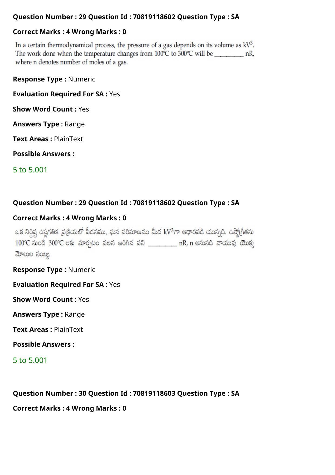
Task: Click the second Show Word Count Yes line
Action: point(51,299)
